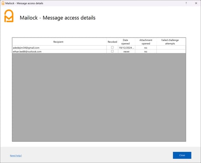The width and height of the screenshot is (201, 163).
Task: Click the Attachment opened column header
Action: (146, 41)
